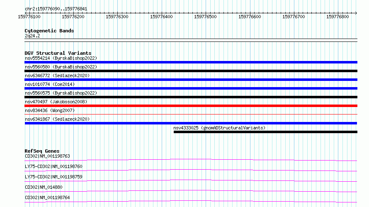Image resolution: width=369 pixels, height=207 pixels.
Task: Click the blue bar for nsv6346772
Action: (x=191, y=80)
